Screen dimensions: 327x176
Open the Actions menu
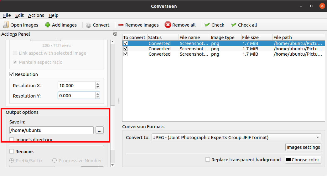[36, 15]
